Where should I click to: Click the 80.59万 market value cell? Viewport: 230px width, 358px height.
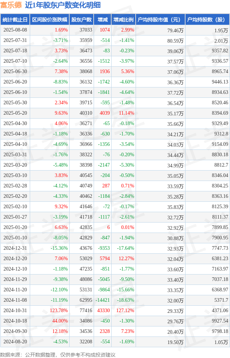pyautogui.click(x=175, y=40)
